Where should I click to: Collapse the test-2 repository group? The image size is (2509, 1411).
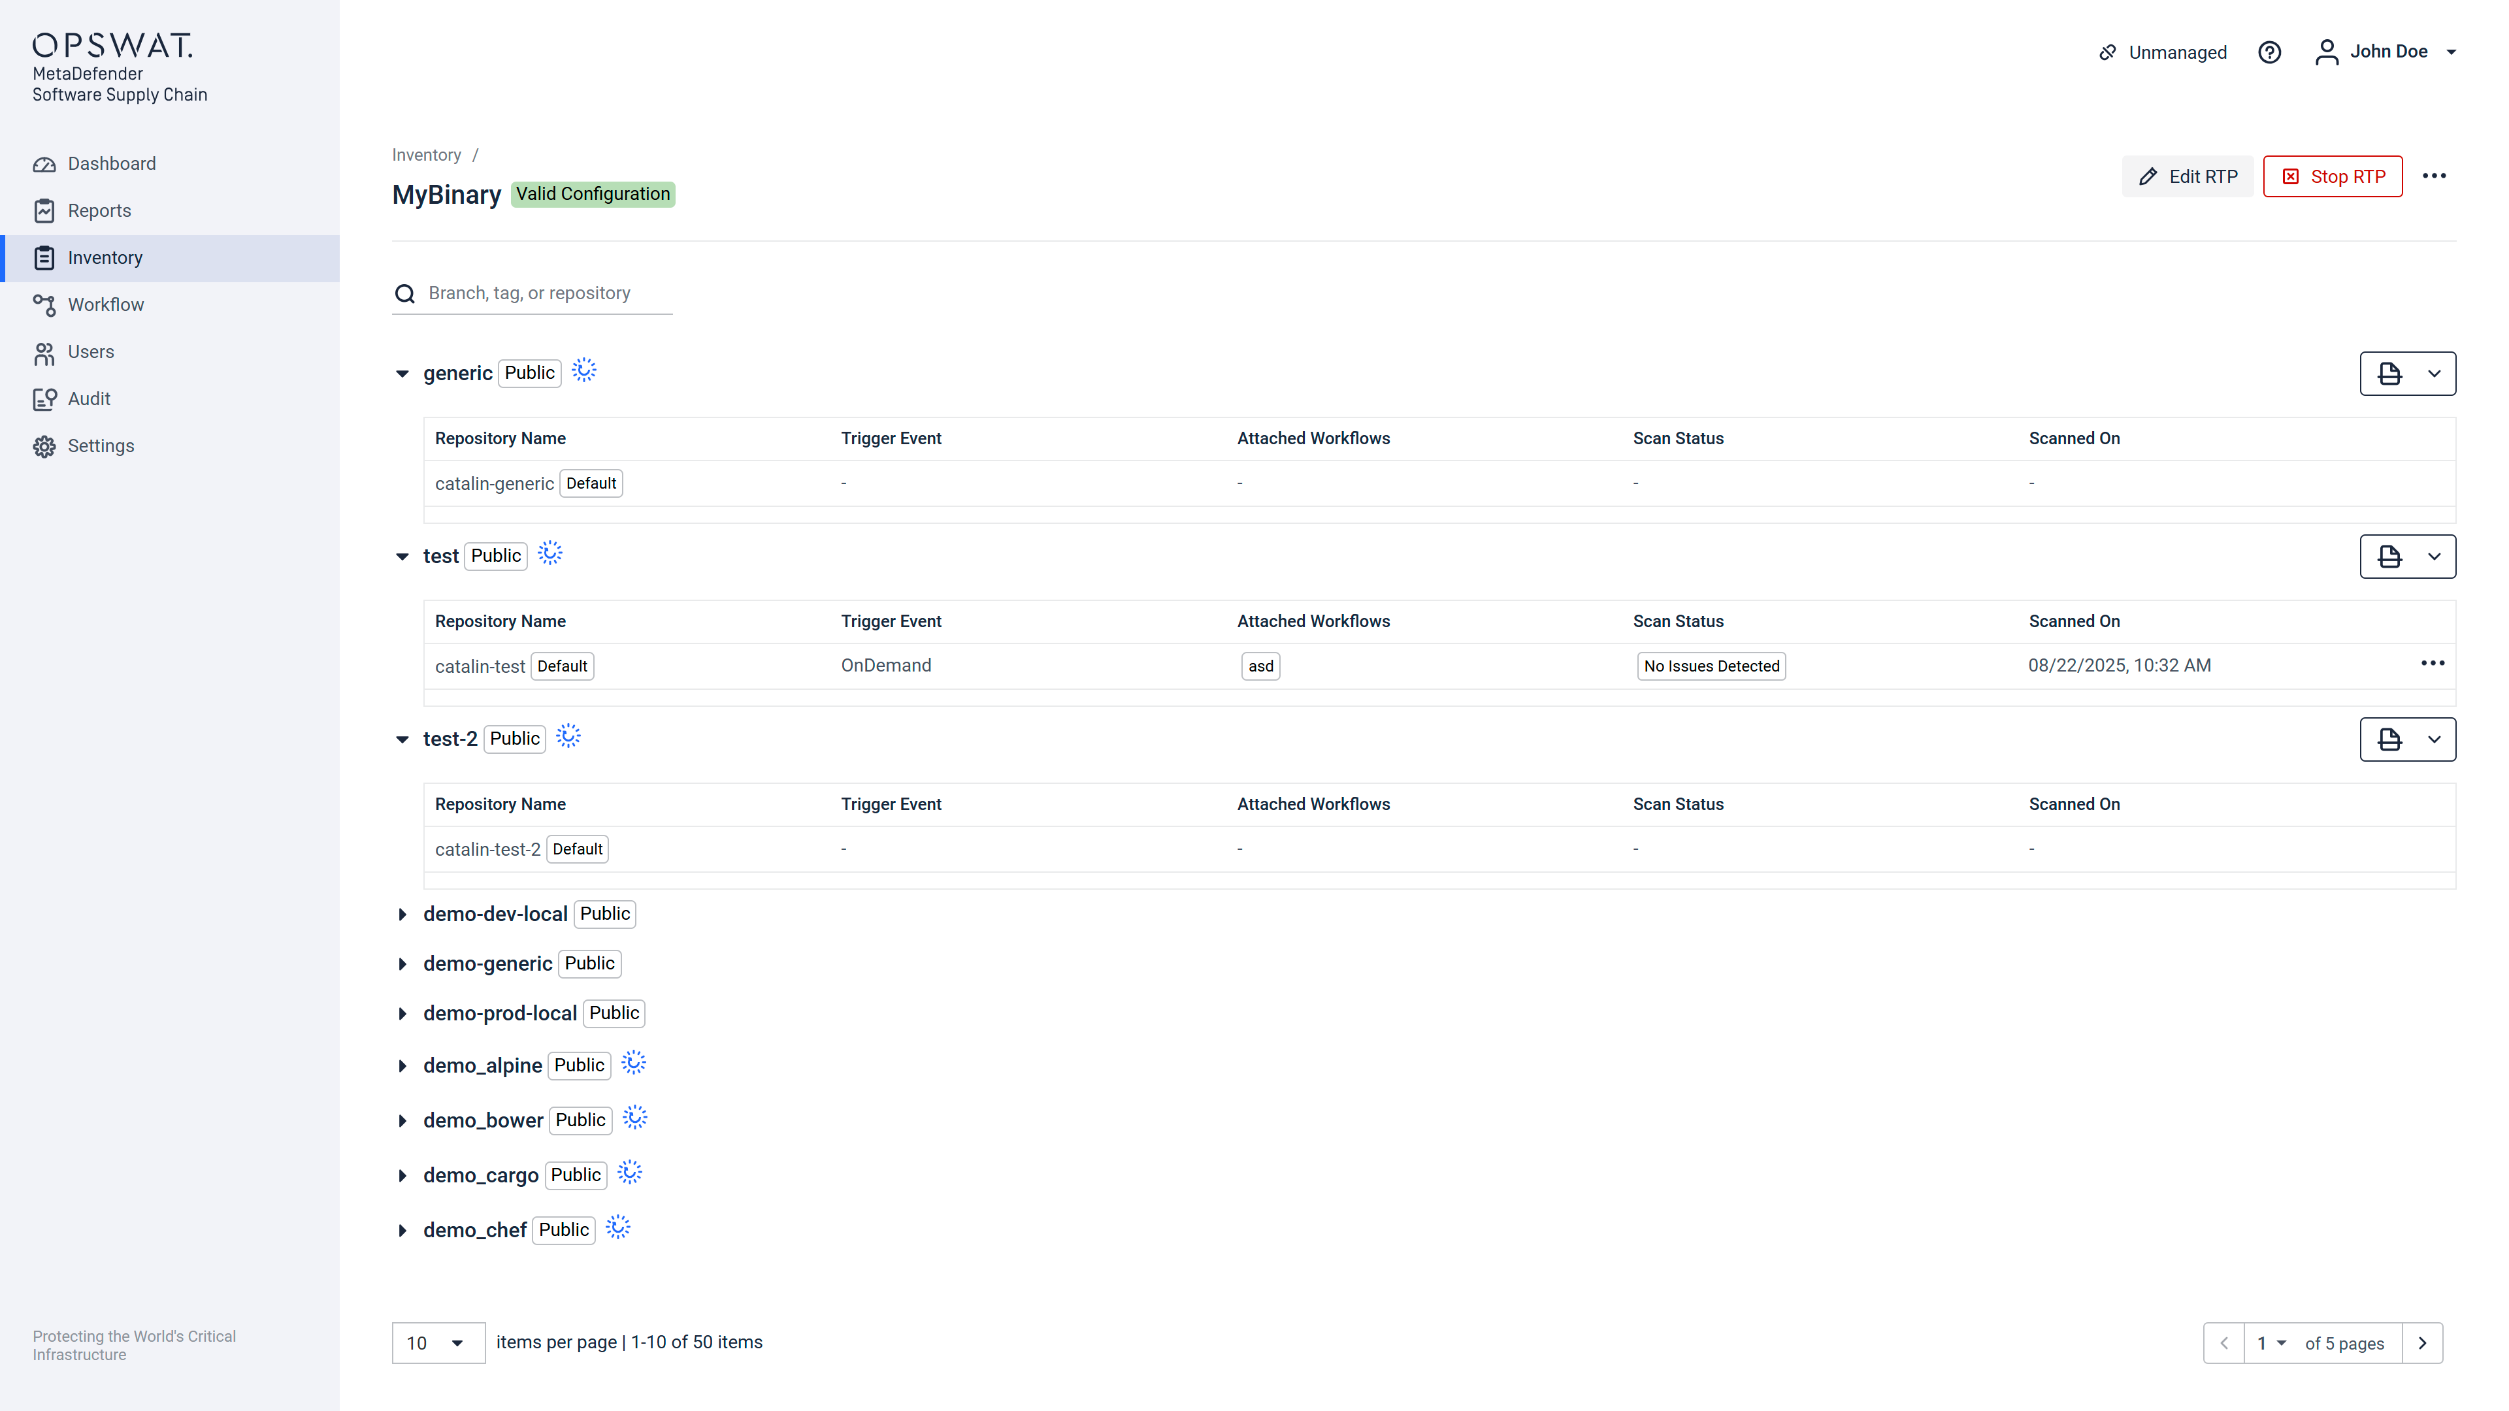[402, 740]
